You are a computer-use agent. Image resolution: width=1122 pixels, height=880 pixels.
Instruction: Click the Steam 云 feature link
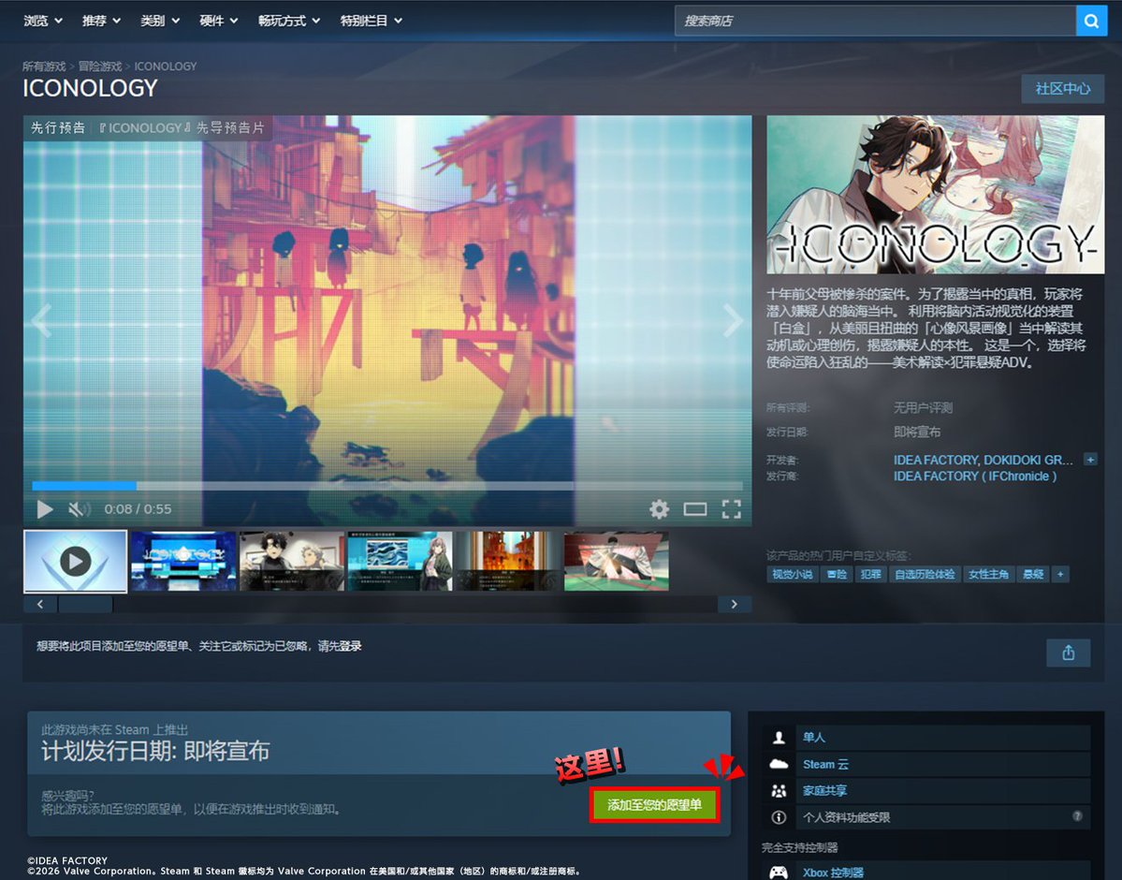click(x=825, y=764)
